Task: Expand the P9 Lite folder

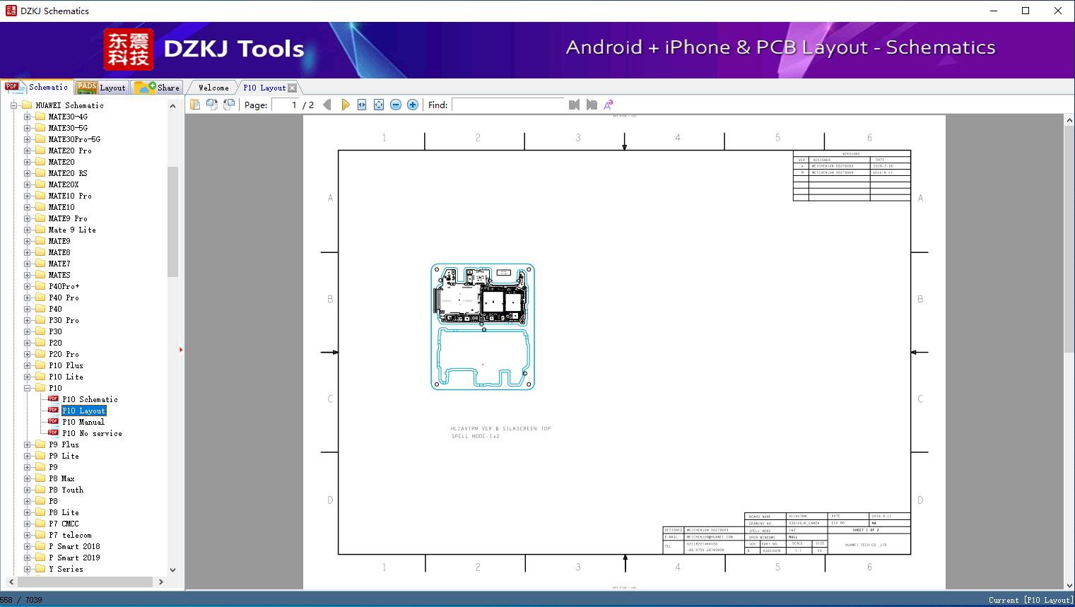Action: 27,456
